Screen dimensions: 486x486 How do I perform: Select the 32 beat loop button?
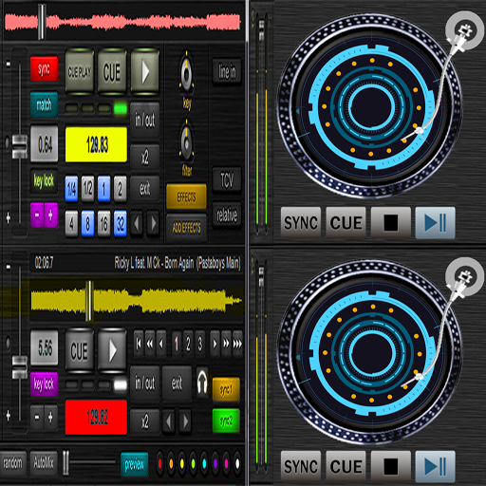pos(120,224)
